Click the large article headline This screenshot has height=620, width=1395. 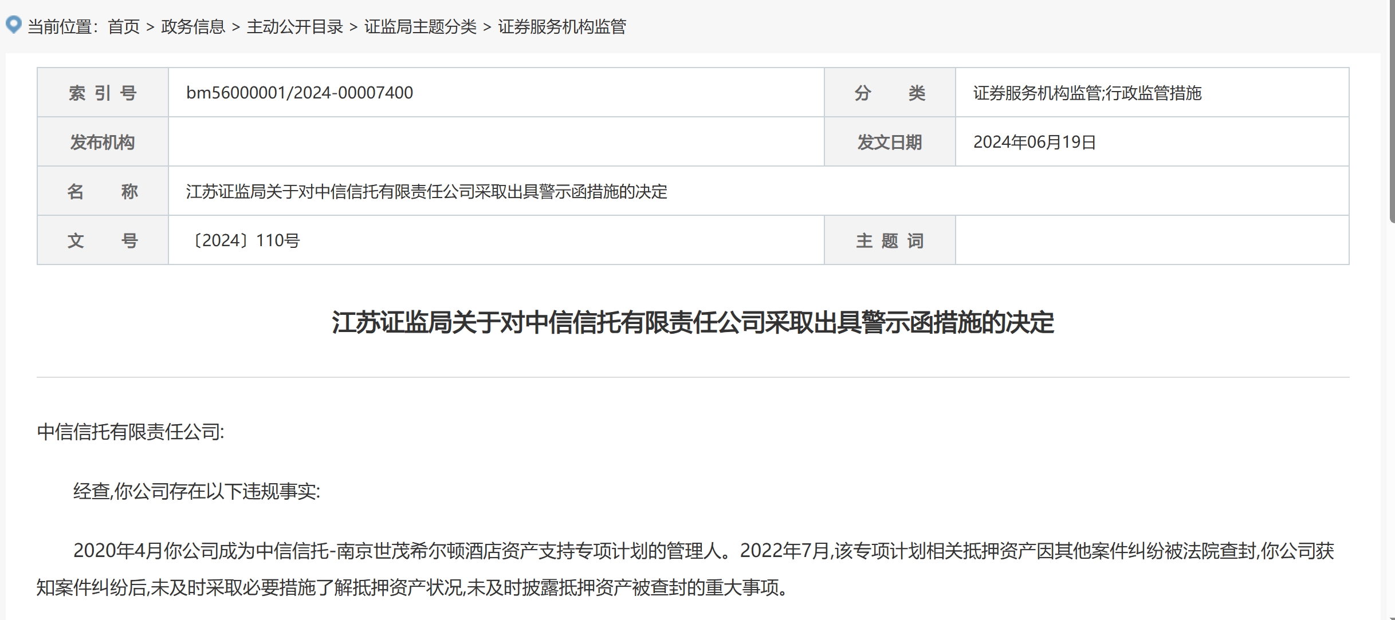(693, 322)
